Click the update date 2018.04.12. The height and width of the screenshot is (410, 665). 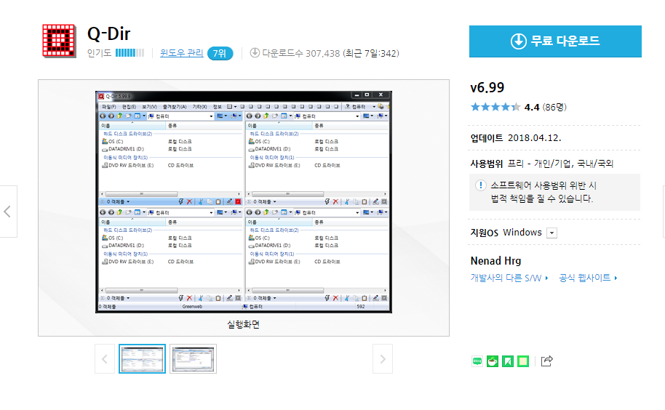pos(534,138)
